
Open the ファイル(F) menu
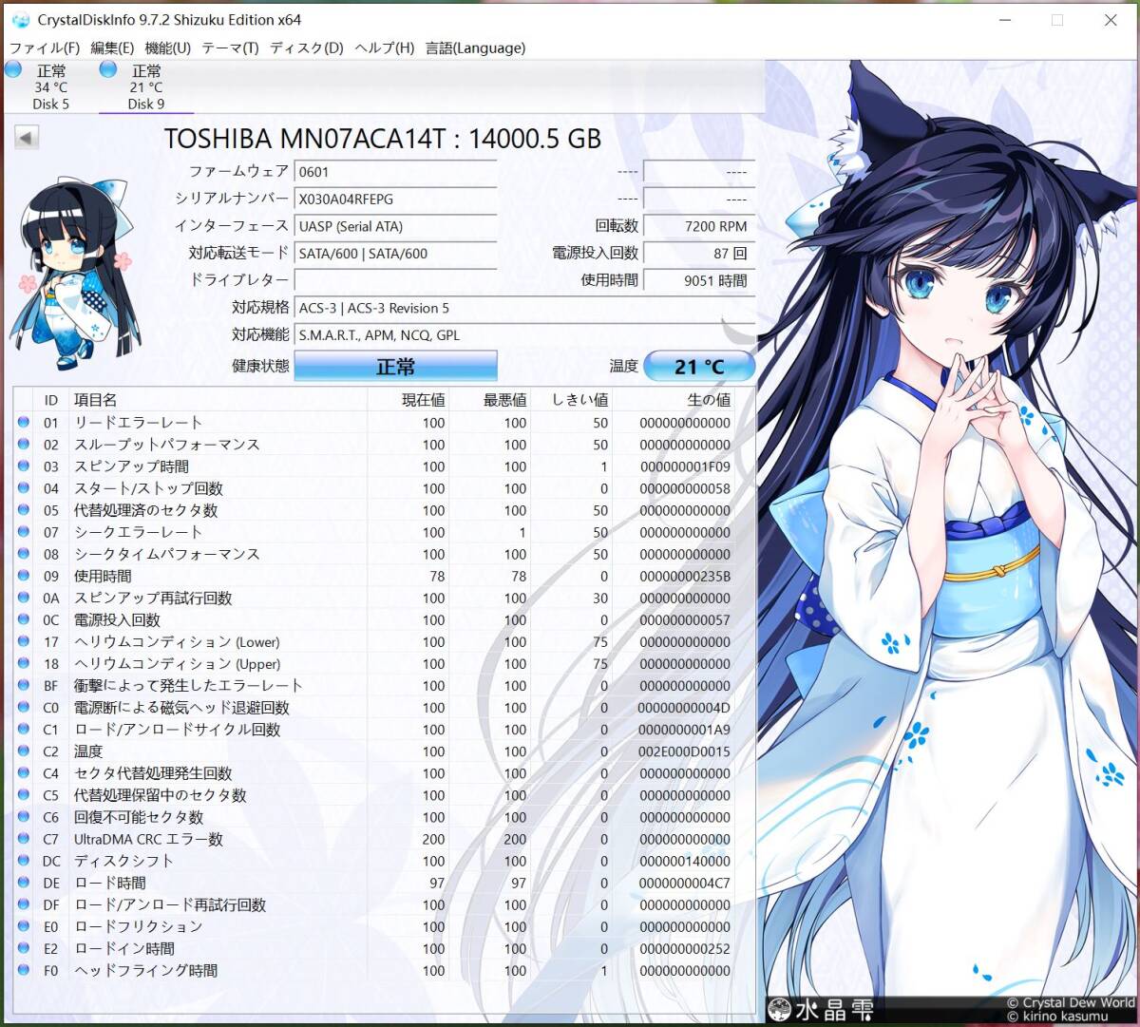[x=44, y=48]
